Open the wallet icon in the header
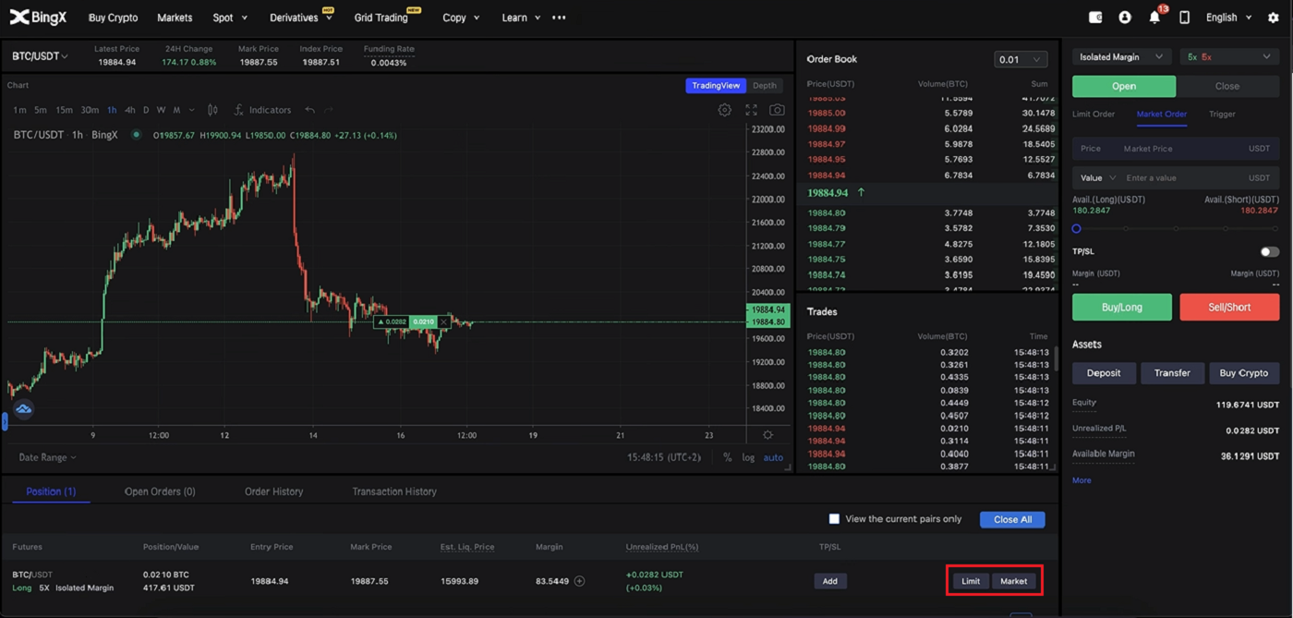Viewport: 1293px width, 618px height. coord(1094,17)
